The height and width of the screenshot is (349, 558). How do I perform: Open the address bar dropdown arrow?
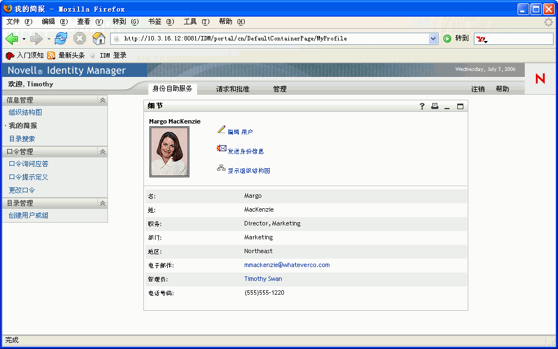(433, 38)
